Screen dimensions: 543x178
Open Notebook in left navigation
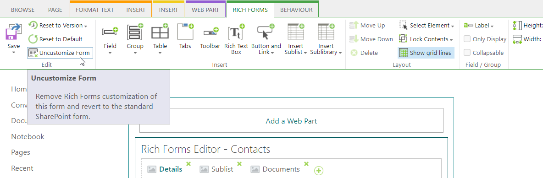[28, 136]
